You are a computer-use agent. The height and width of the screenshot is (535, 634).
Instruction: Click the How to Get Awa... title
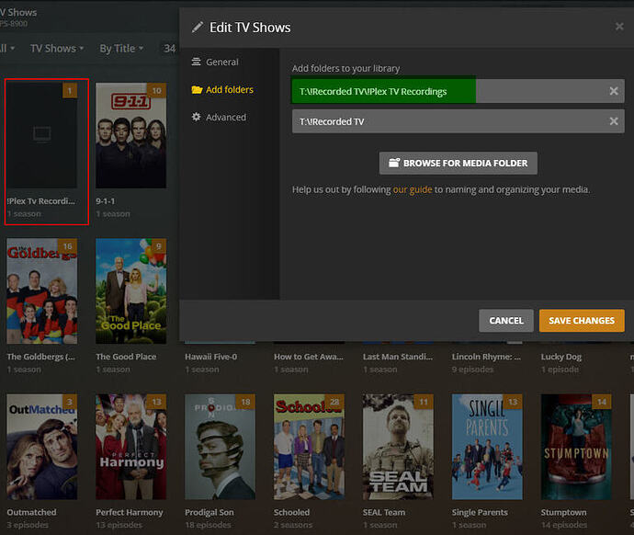click(x=308, y=357)
